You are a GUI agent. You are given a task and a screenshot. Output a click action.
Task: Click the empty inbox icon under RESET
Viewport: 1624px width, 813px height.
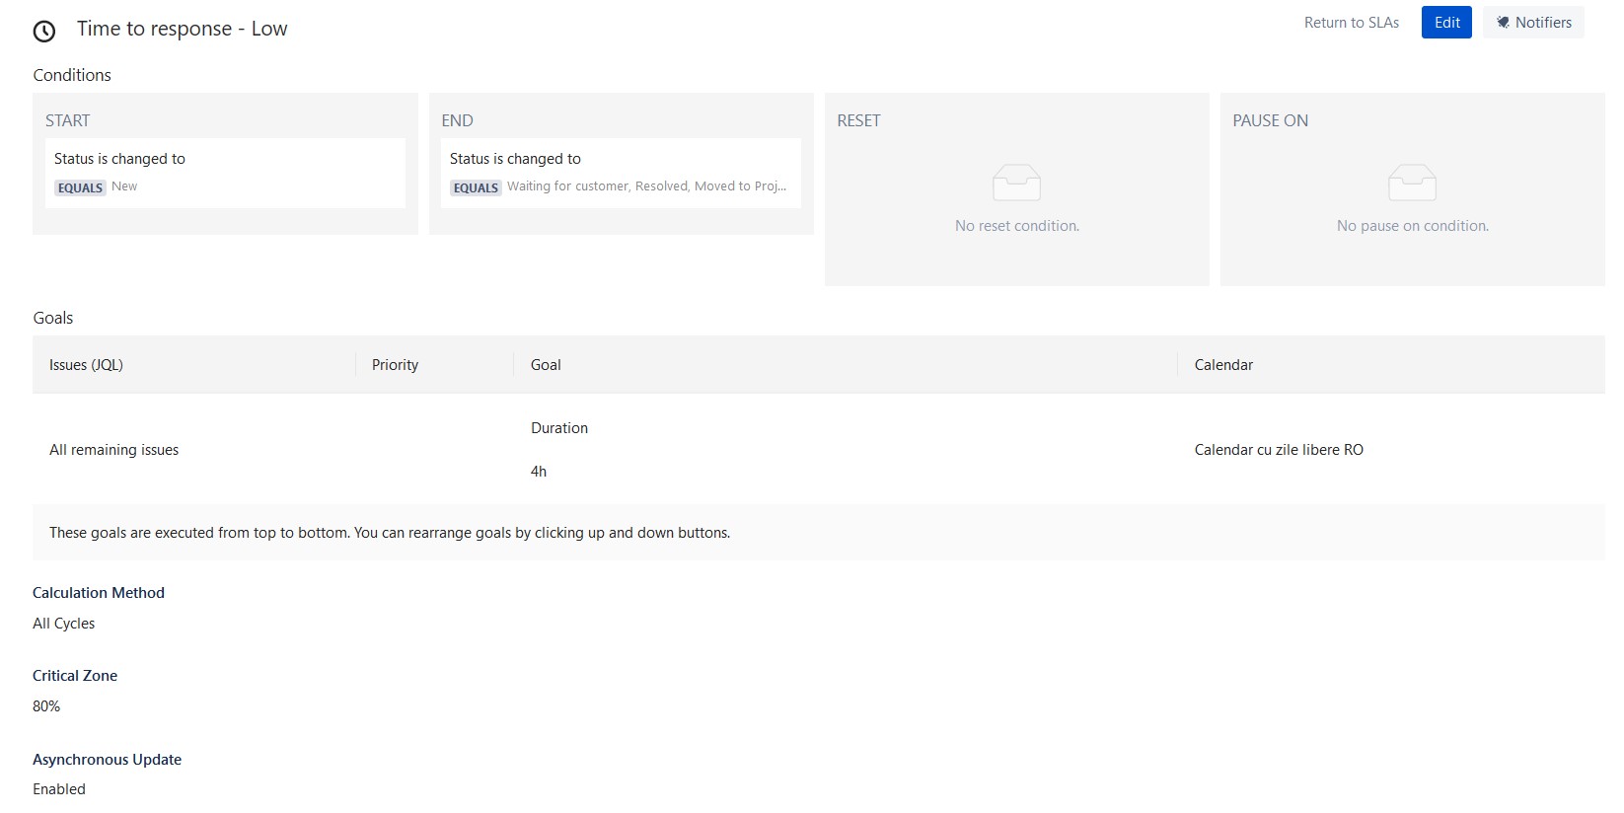tap(1016, 183)
